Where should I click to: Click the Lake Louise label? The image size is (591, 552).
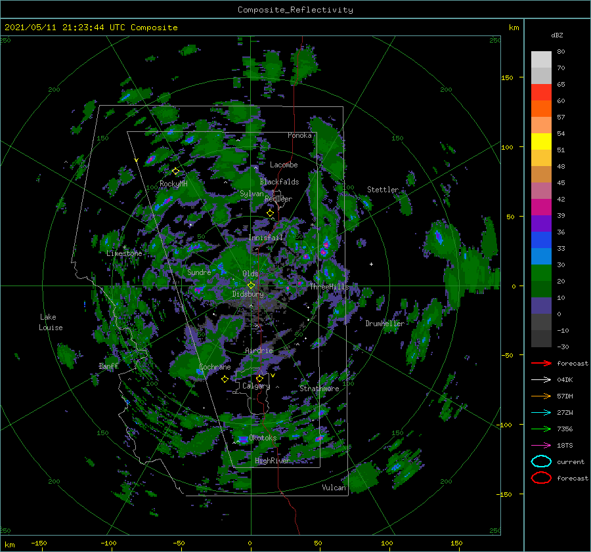coord(51,322)
